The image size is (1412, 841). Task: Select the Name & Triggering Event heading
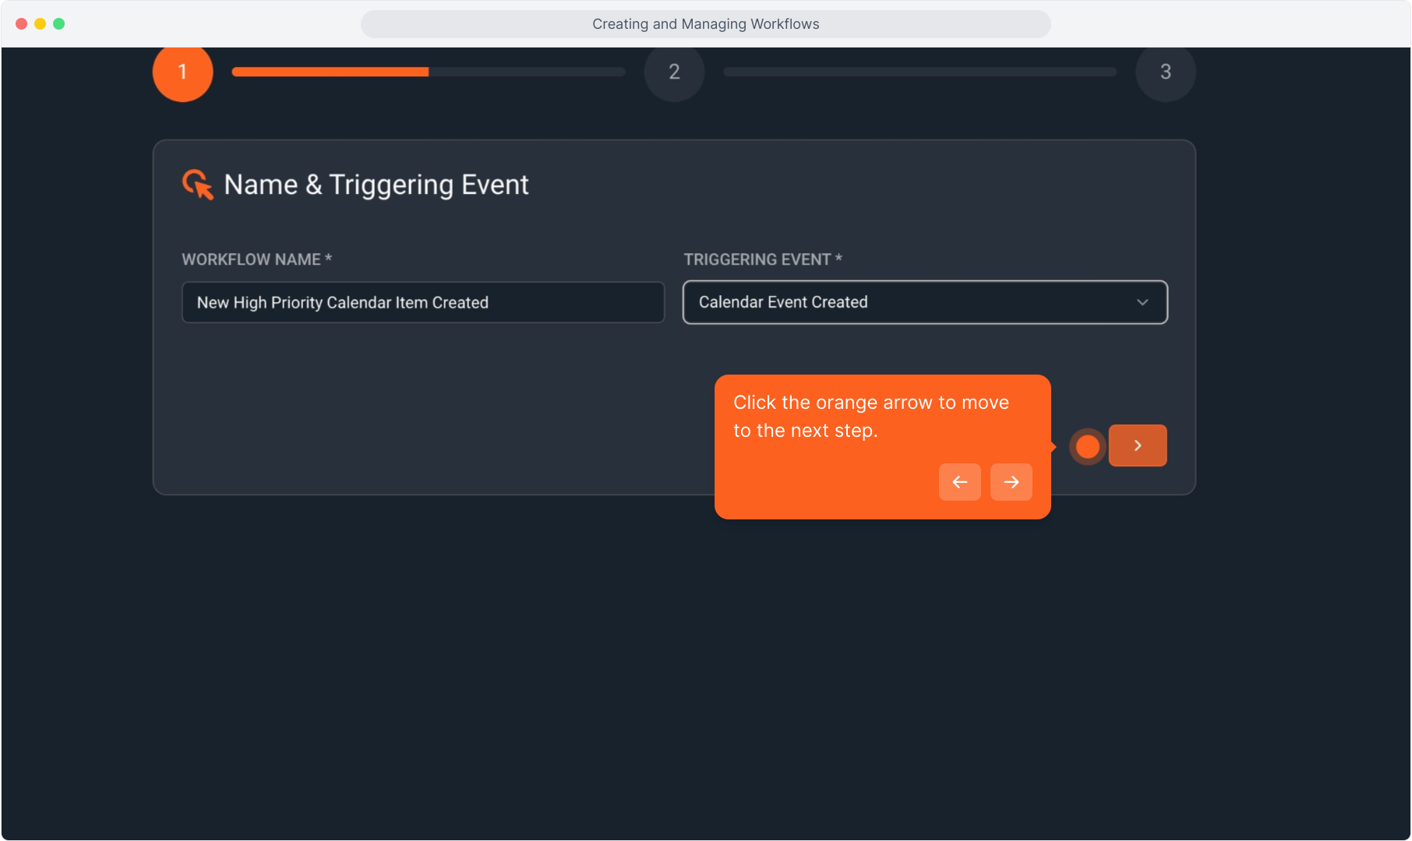click(376, 185)
